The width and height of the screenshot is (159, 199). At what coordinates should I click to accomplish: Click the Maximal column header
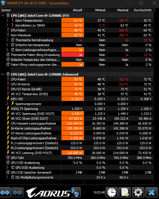119,10
